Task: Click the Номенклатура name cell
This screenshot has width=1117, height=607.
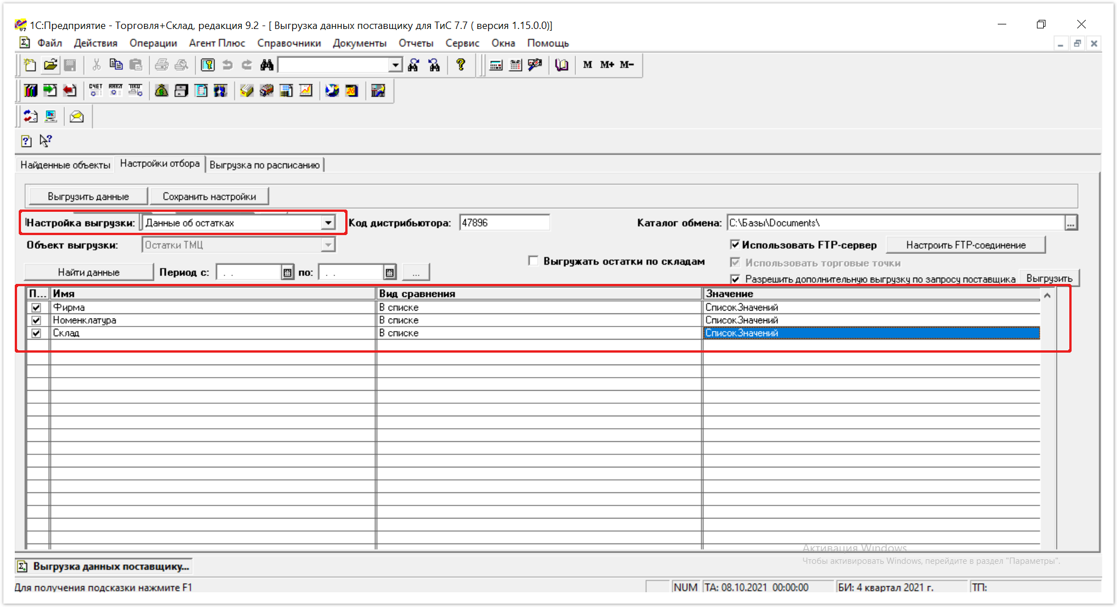Action: click(x=212, y=320)
